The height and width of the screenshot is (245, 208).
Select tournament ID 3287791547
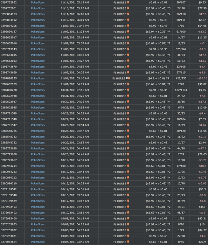9,125
